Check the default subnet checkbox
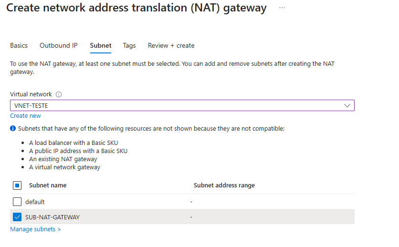This screenshot has width=399, height=247. pyautogui.click(x=17, y=202)
